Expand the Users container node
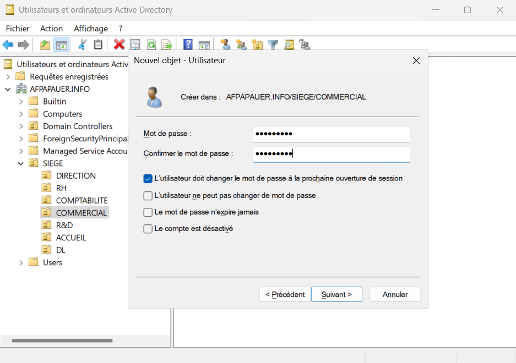 click(x=21, y=263)
